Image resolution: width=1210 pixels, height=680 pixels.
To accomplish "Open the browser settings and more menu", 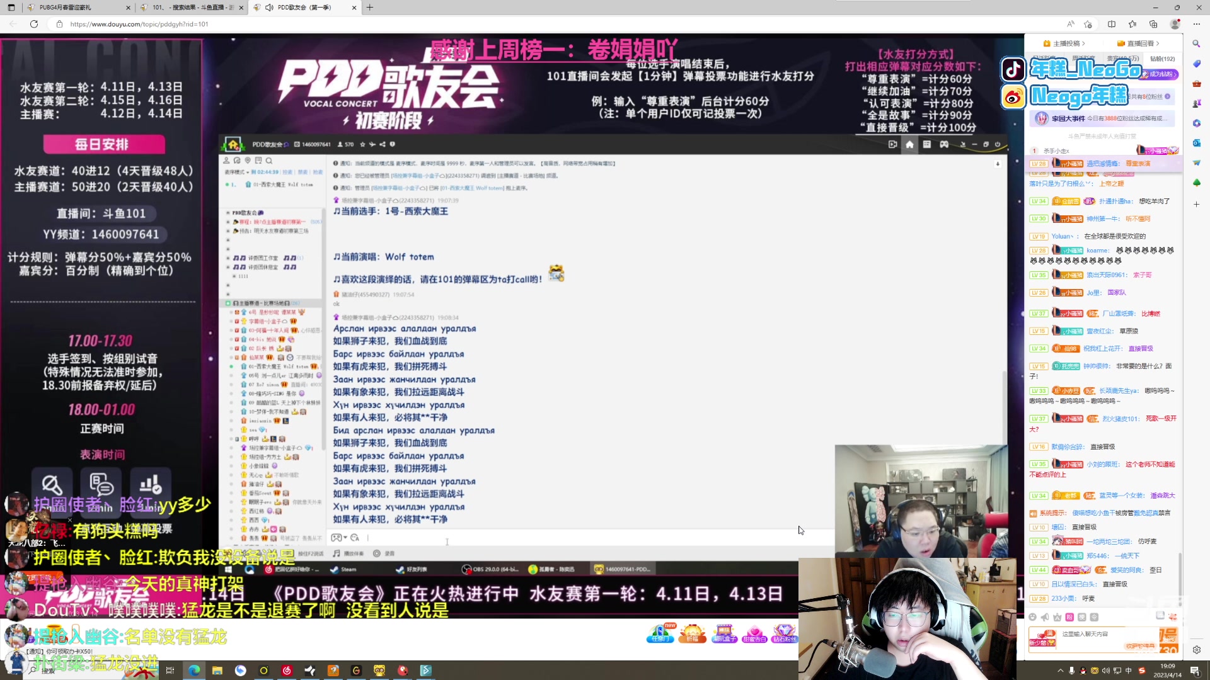I will click(1196, 24).
